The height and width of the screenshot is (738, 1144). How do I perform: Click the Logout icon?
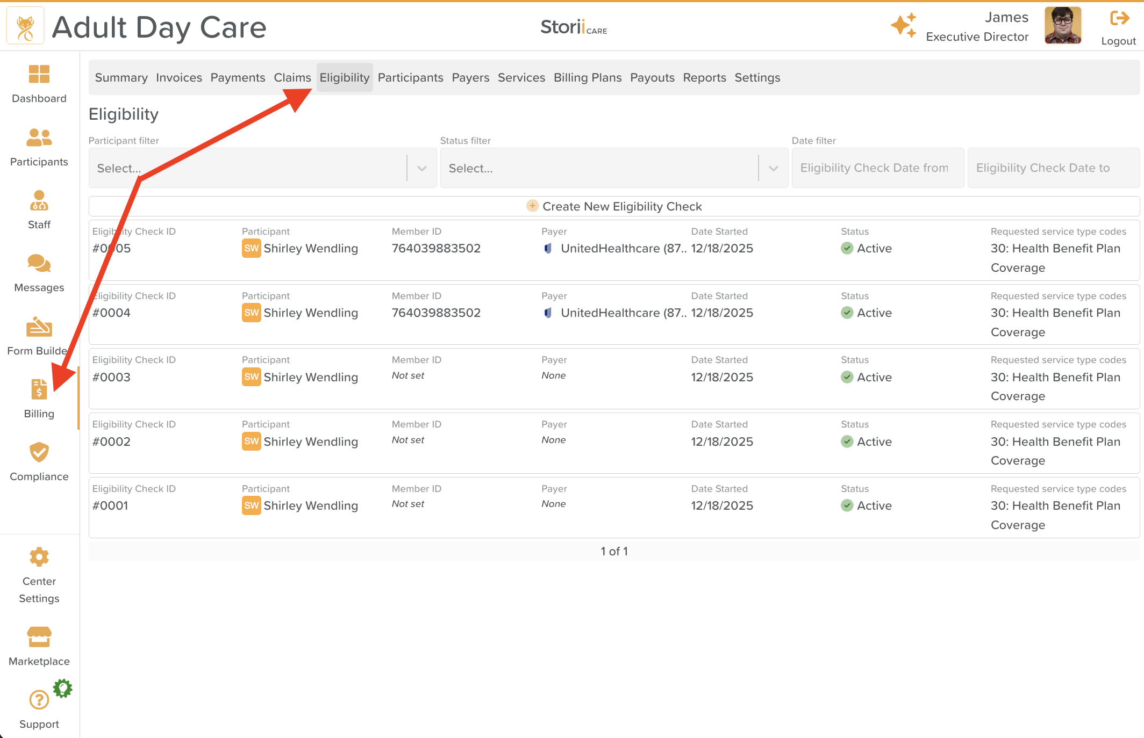coord(1119,19)
